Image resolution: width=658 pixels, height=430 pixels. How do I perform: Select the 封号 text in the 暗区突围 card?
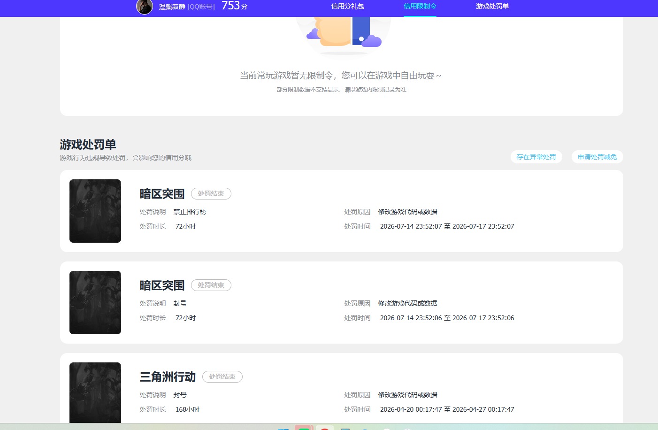pyautogui.click(x=180, y=303)
